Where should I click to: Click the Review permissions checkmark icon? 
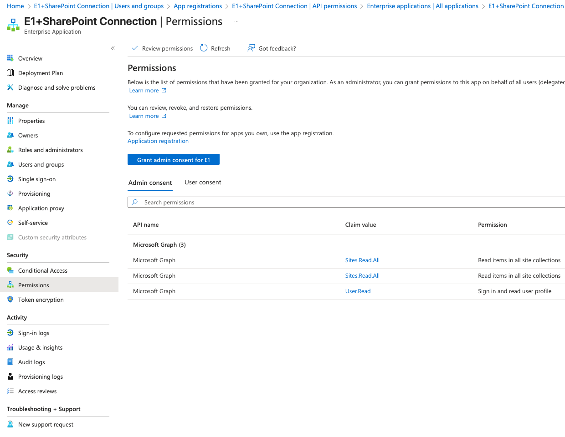pos(134,48)
